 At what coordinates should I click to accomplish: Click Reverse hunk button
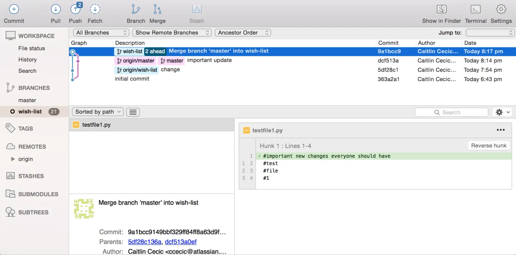pos(489,146)
